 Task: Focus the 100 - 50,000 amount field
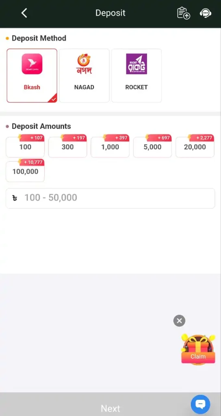pos(110,198)
